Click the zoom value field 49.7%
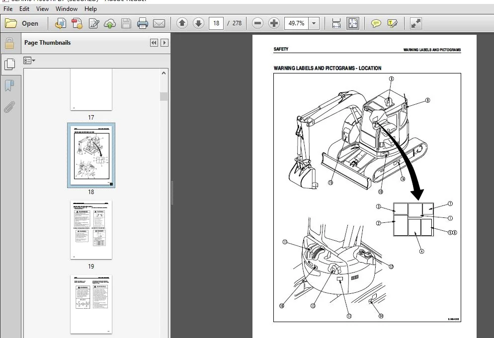 296,23
